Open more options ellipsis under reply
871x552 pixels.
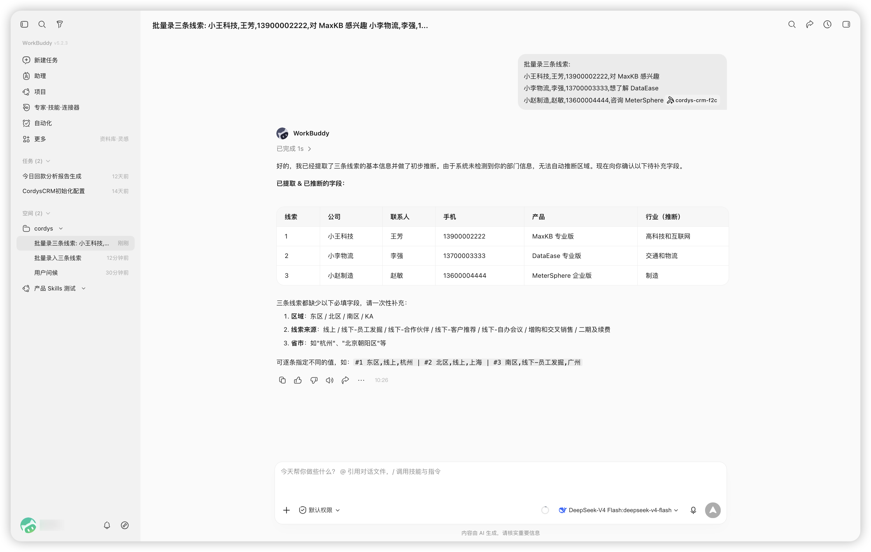[361, 380]
